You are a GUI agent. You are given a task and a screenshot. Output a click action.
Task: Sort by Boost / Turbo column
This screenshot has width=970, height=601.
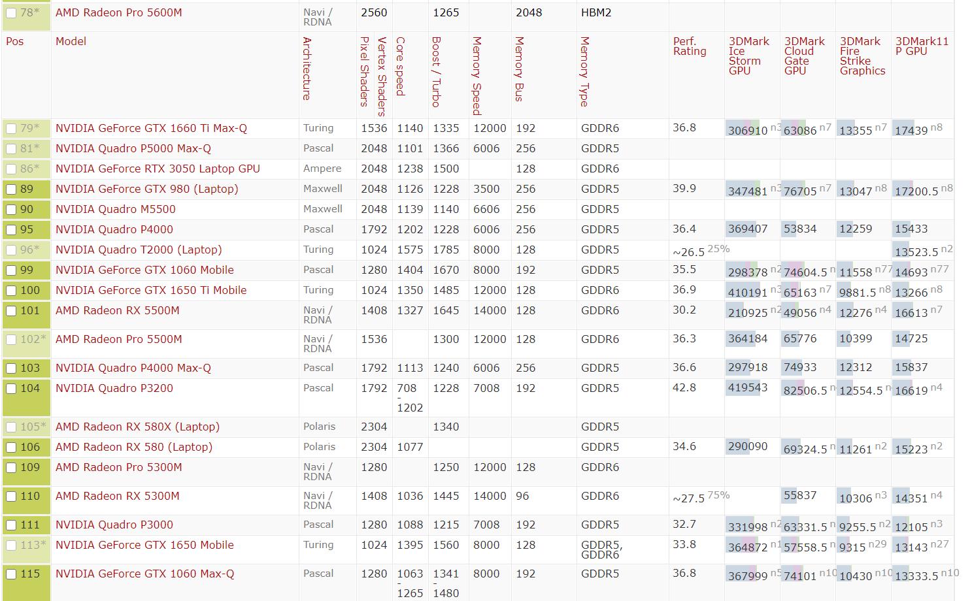click(x=436, y=72)
